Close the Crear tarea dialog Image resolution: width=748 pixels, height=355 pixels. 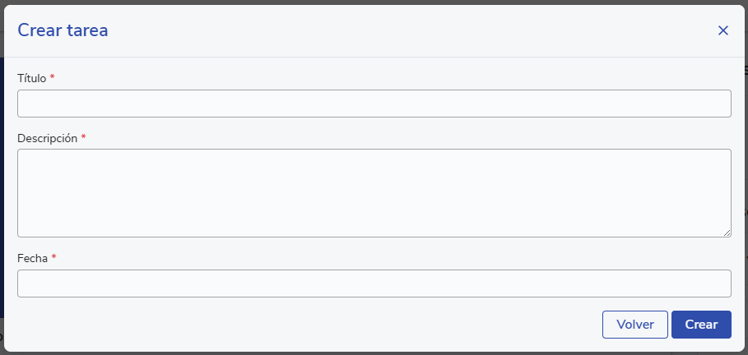723,30
